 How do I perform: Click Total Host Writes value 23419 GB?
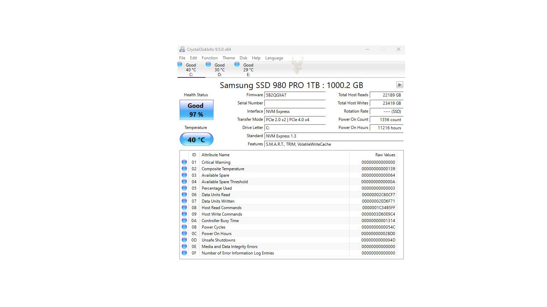coord(387,103)
